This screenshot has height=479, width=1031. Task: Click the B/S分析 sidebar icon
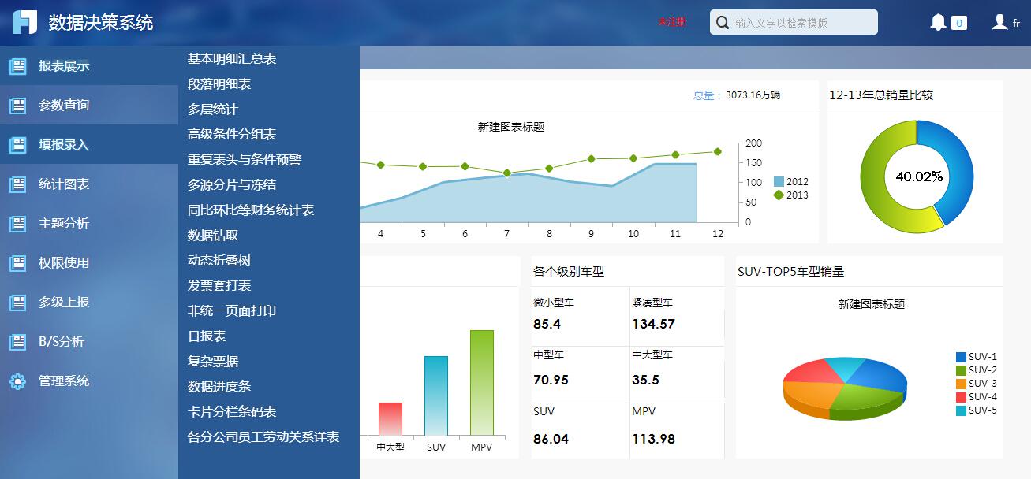tap(17, 342)
